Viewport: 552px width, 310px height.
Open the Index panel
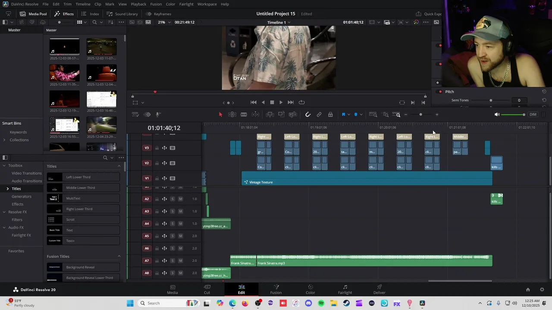click(91, 14)
